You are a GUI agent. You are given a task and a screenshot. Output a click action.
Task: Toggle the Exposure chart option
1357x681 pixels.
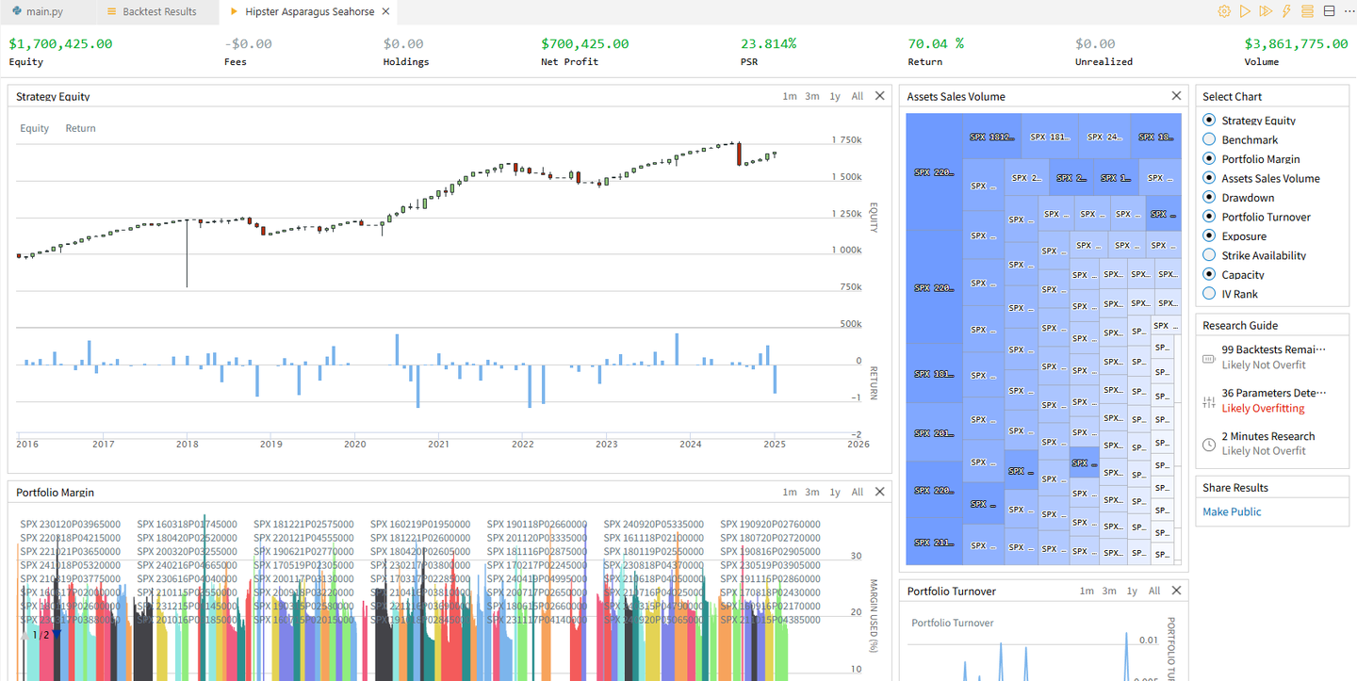click(x=1209, y=236)
